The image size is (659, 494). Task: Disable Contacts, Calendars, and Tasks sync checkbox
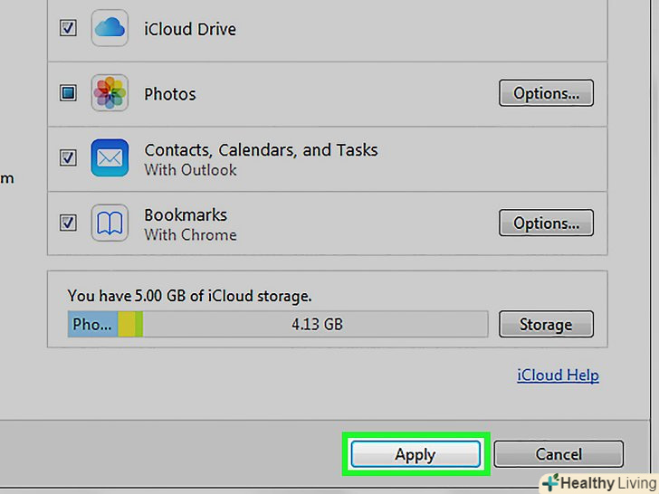coord(68,158)
